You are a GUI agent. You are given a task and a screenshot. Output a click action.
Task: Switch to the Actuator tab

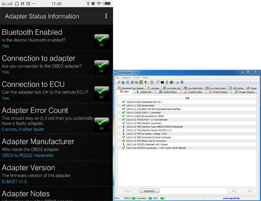153,88
